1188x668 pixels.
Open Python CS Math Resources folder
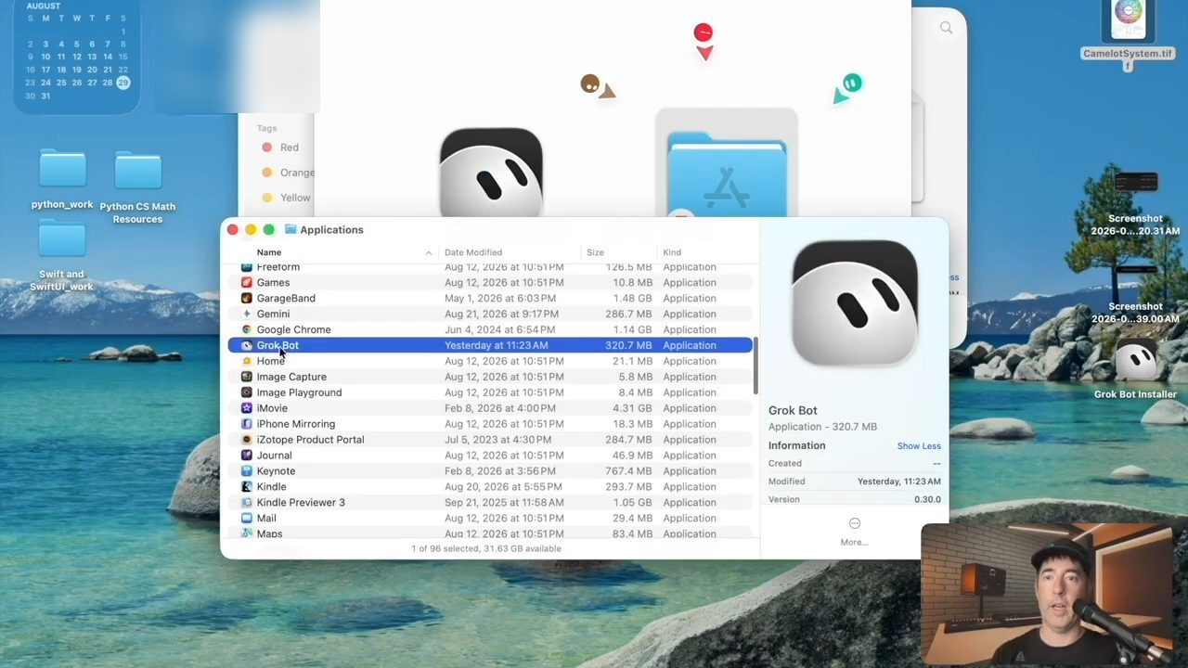point(137,171)
